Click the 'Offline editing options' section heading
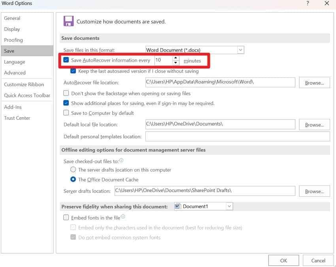 pyautogui.click(x=133, y=150)
